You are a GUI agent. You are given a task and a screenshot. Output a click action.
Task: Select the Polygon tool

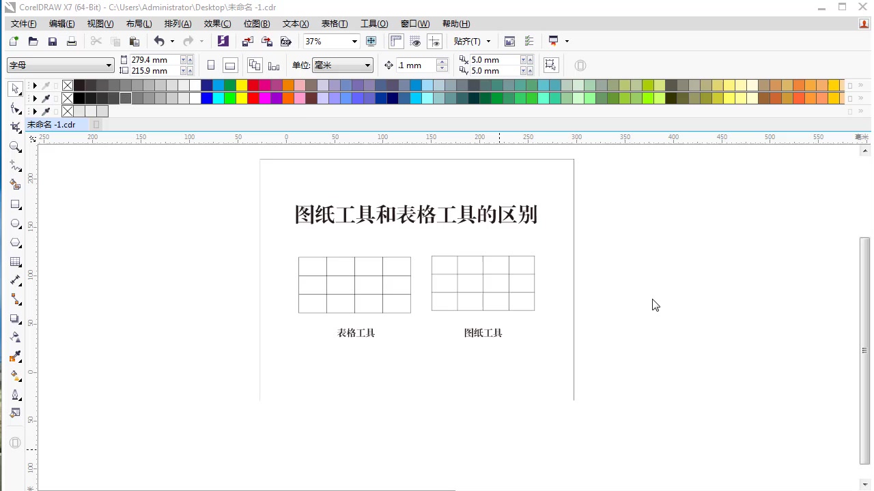click(x=15, y=243)
